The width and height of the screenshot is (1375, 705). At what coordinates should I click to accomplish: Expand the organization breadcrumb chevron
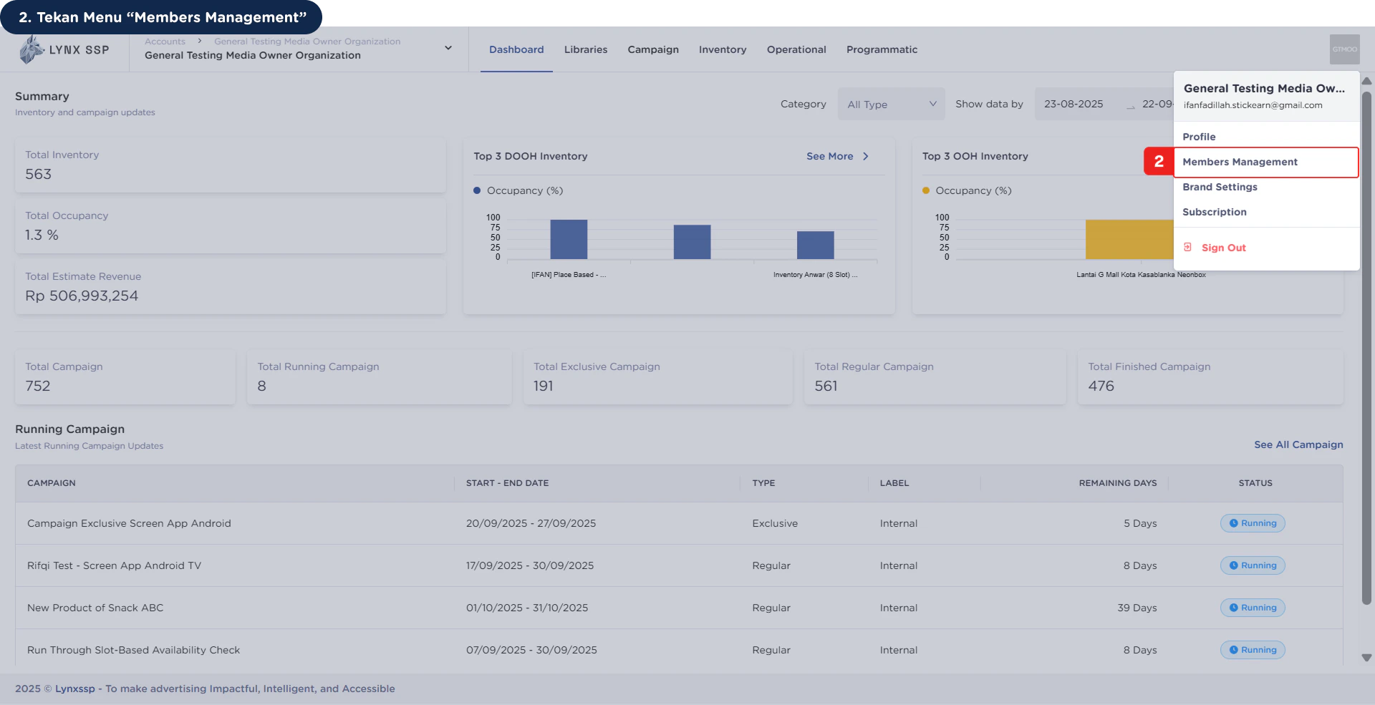[x=448, y=48]
